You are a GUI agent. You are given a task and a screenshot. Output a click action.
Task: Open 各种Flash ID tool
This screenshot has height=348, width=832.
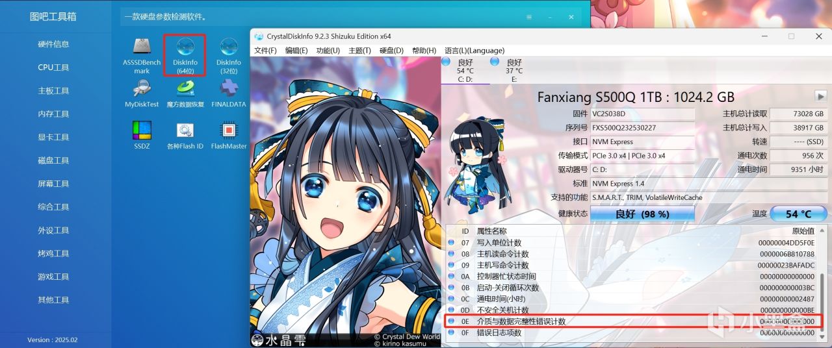(x=185, y=135)
